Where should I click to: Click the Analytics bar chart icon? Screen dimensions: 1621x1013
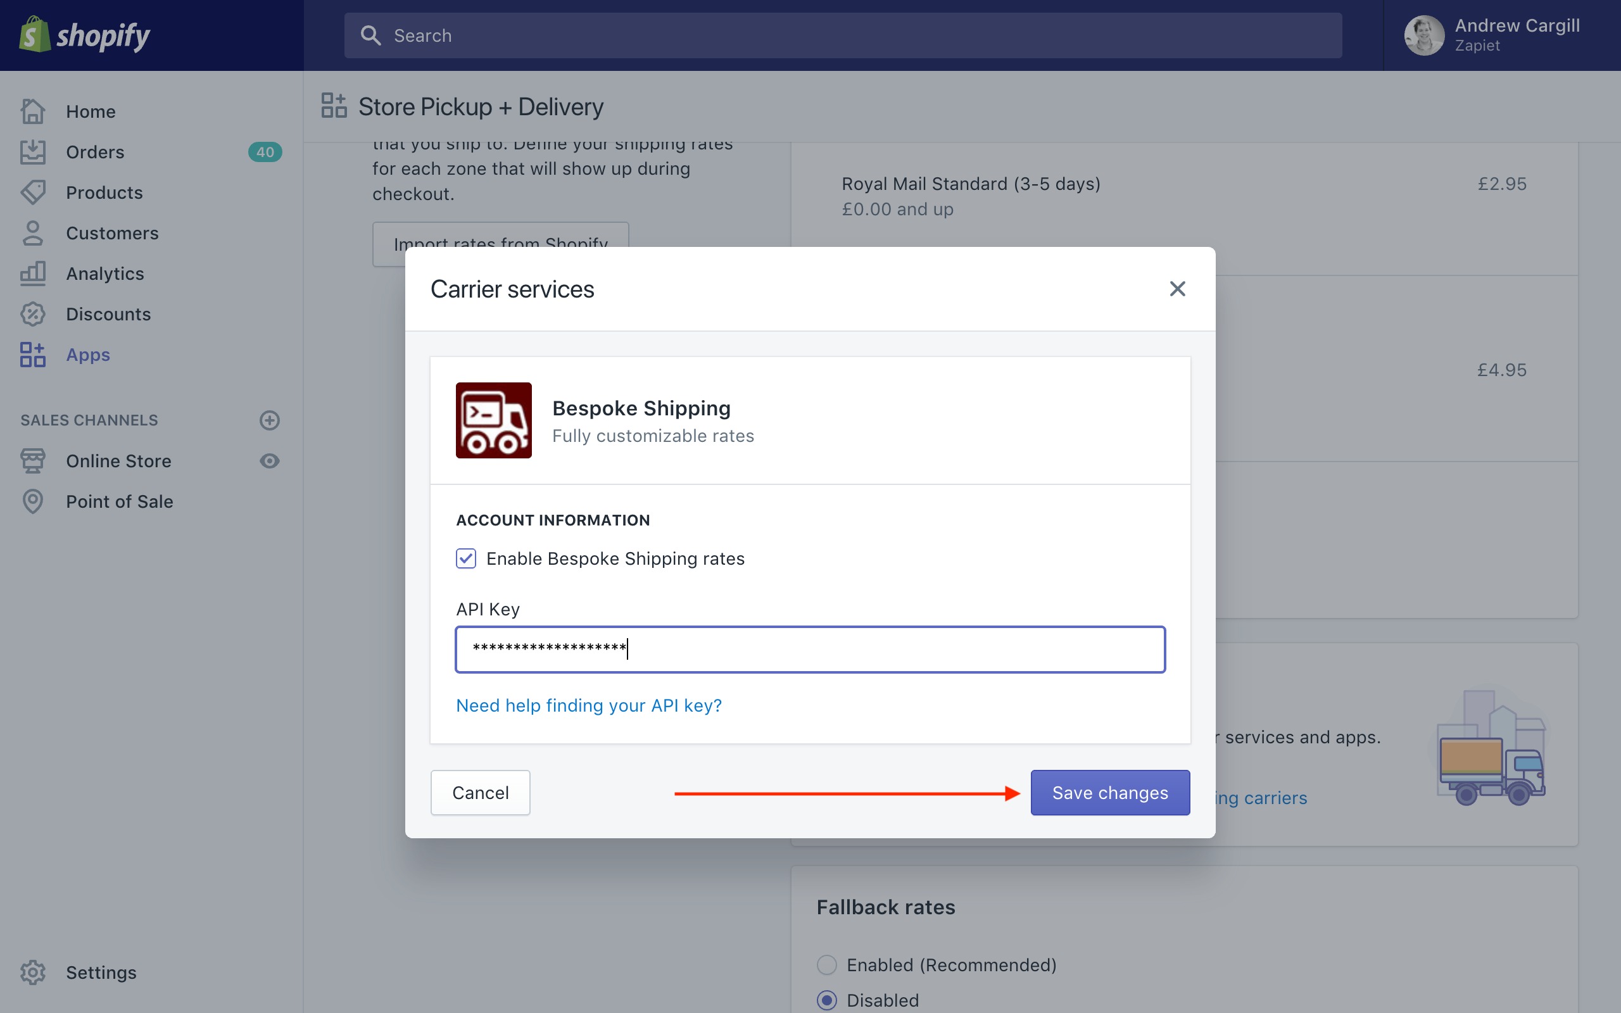(33, 274)
